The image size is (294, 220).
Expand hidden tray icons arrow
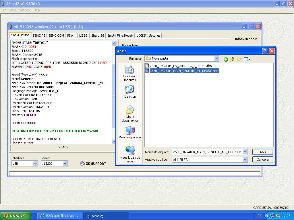click(267, 216)
